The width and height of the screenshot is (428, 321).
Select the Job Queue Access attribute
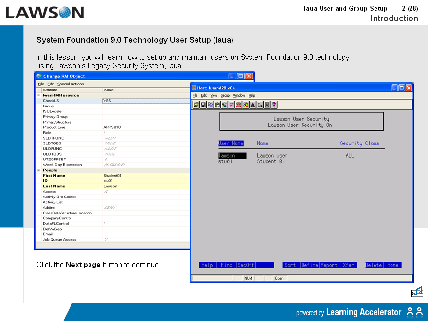click(x=59, y=240)
